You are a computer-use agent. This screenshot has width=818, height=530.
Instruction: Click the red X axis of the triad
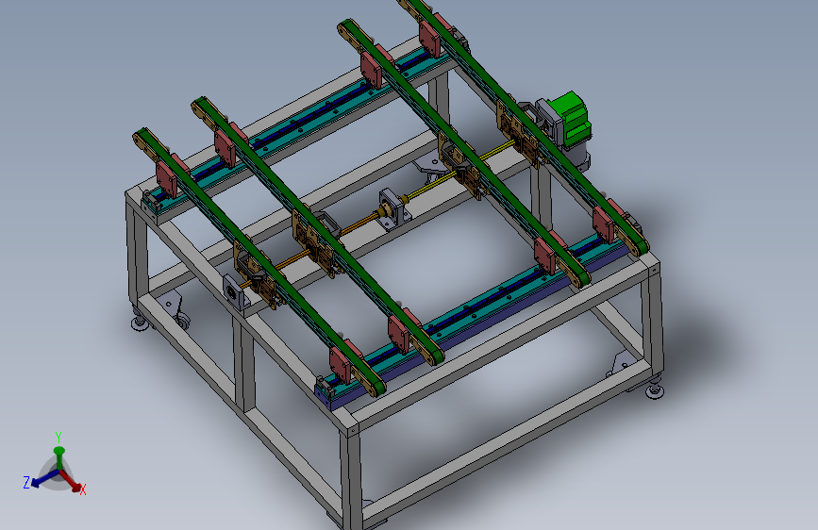[72, 482]
